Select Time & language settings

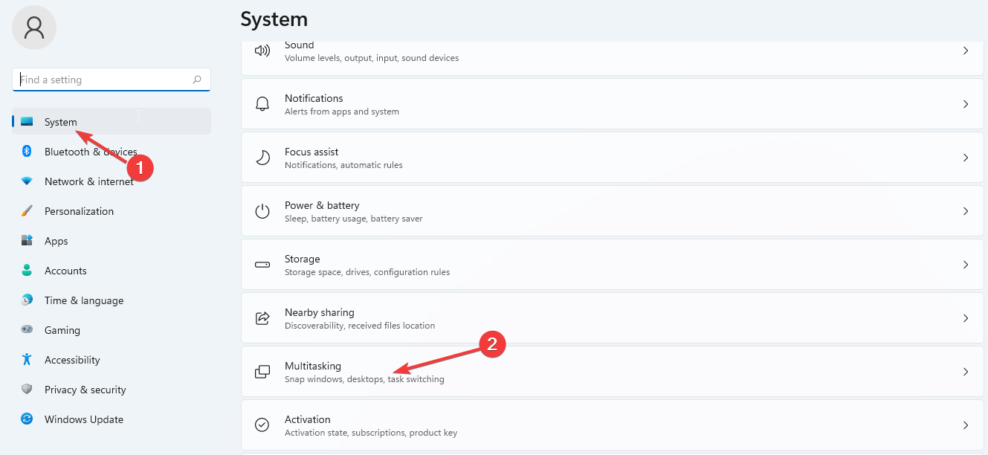82,300
